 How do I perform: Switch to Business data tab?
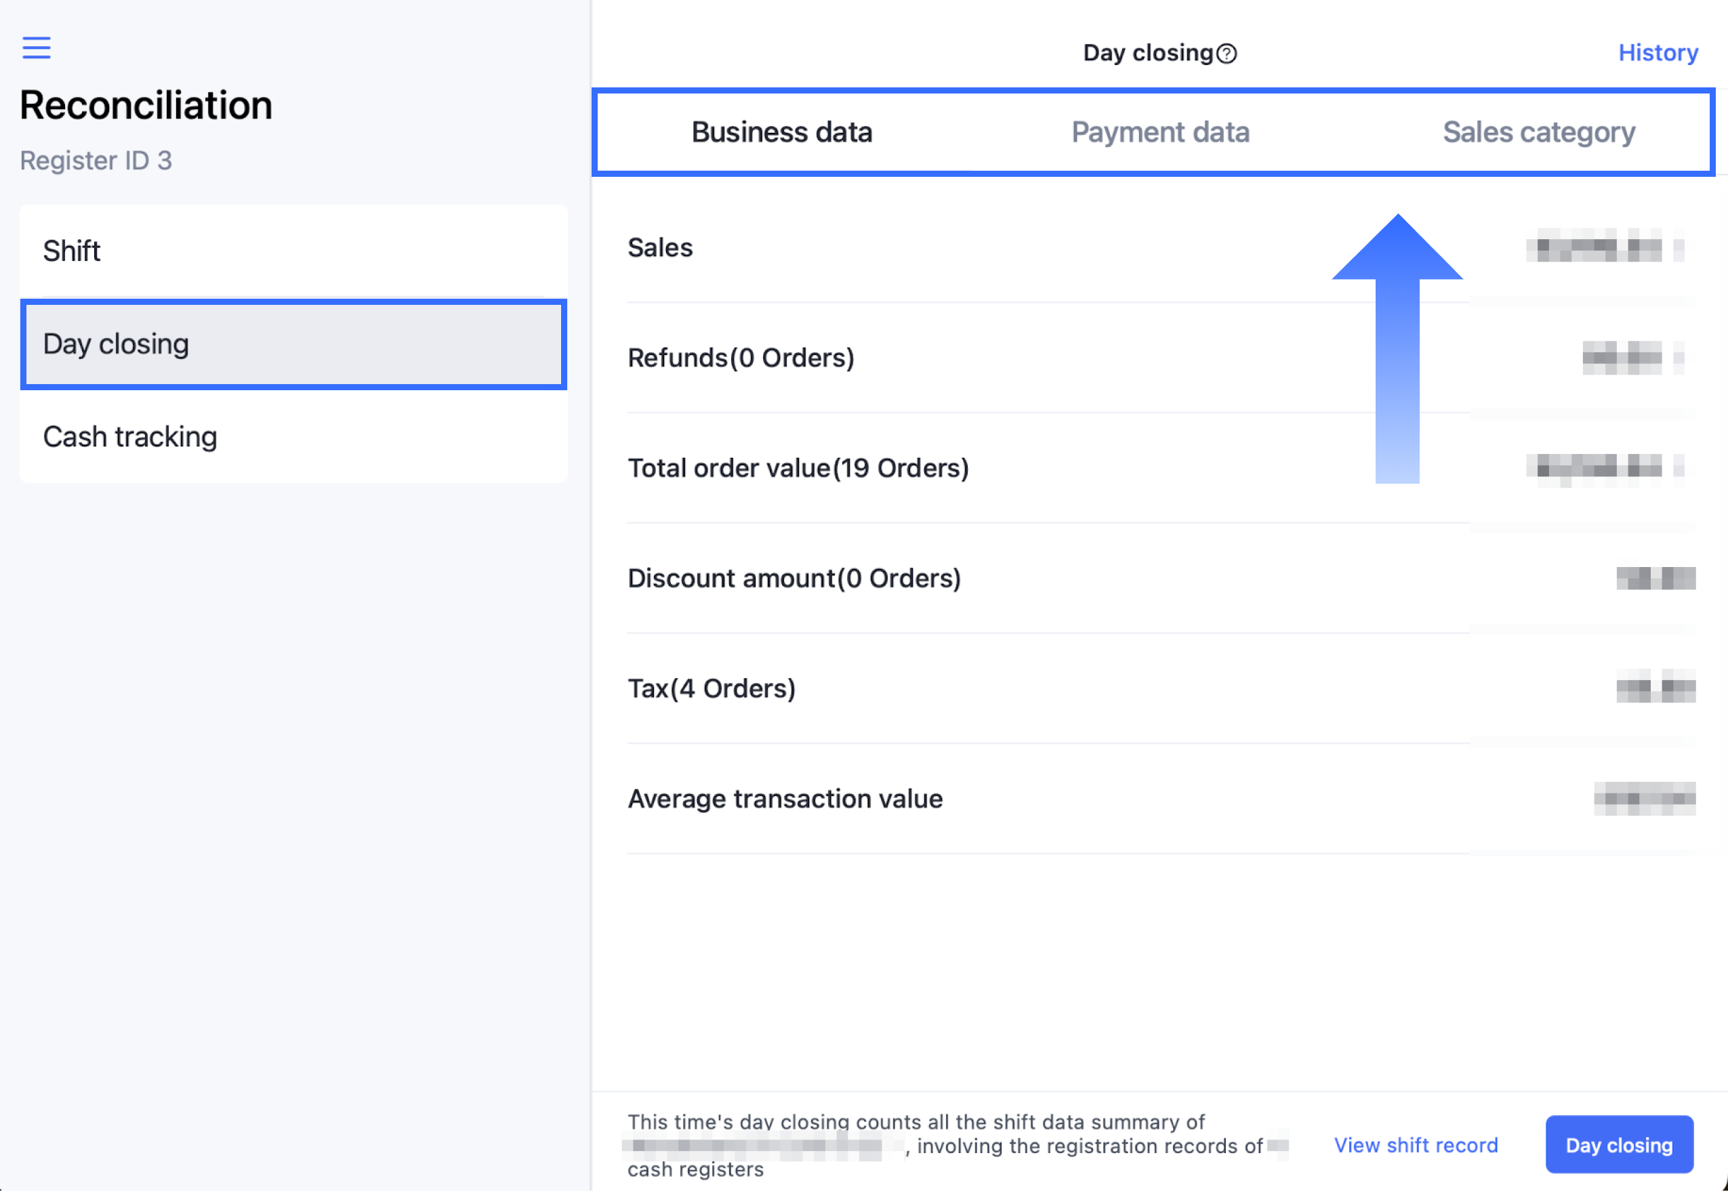[781, 132]
